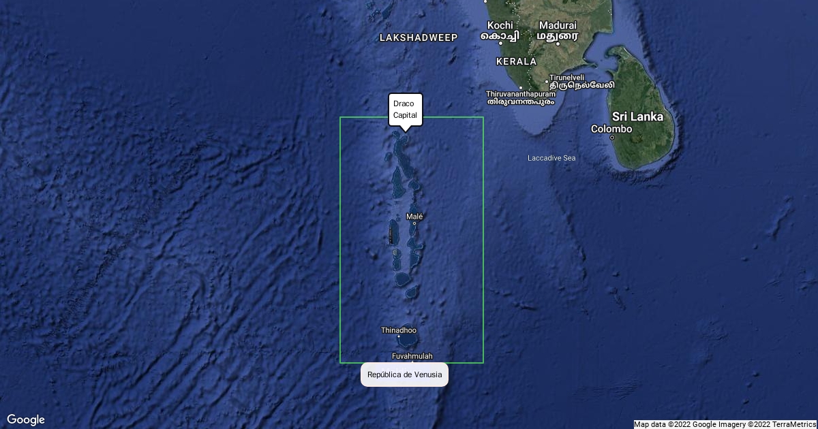Click the Colombo city marker dot

point(612,138)
